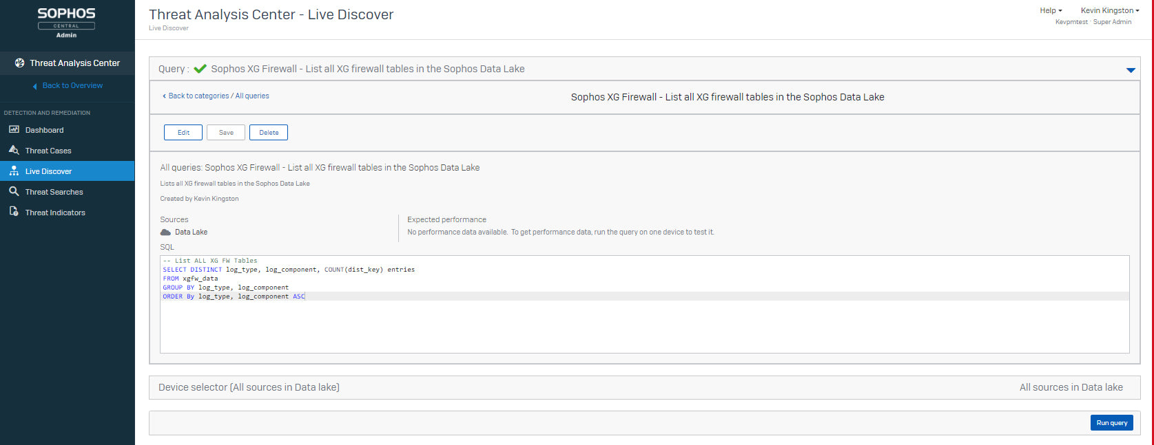This screenshot has height=445, width=1154.
Task: Click the 'Expected performance' heading
Action: click(x=446, y=219)
